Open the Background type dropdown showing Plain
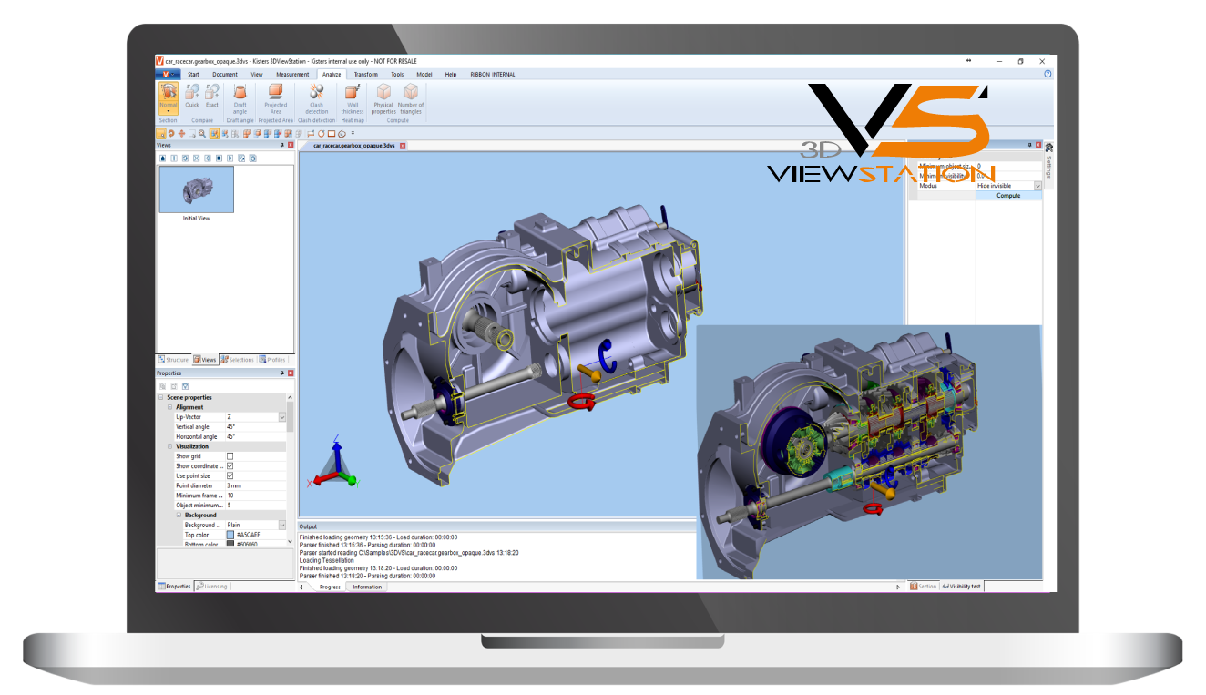This screenshot has width=1206, height=695. pyautogui.click(x=281, y=525)
